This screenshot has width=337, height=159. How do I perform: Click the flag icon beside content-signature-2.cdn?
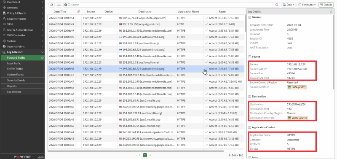coord(120,132)
